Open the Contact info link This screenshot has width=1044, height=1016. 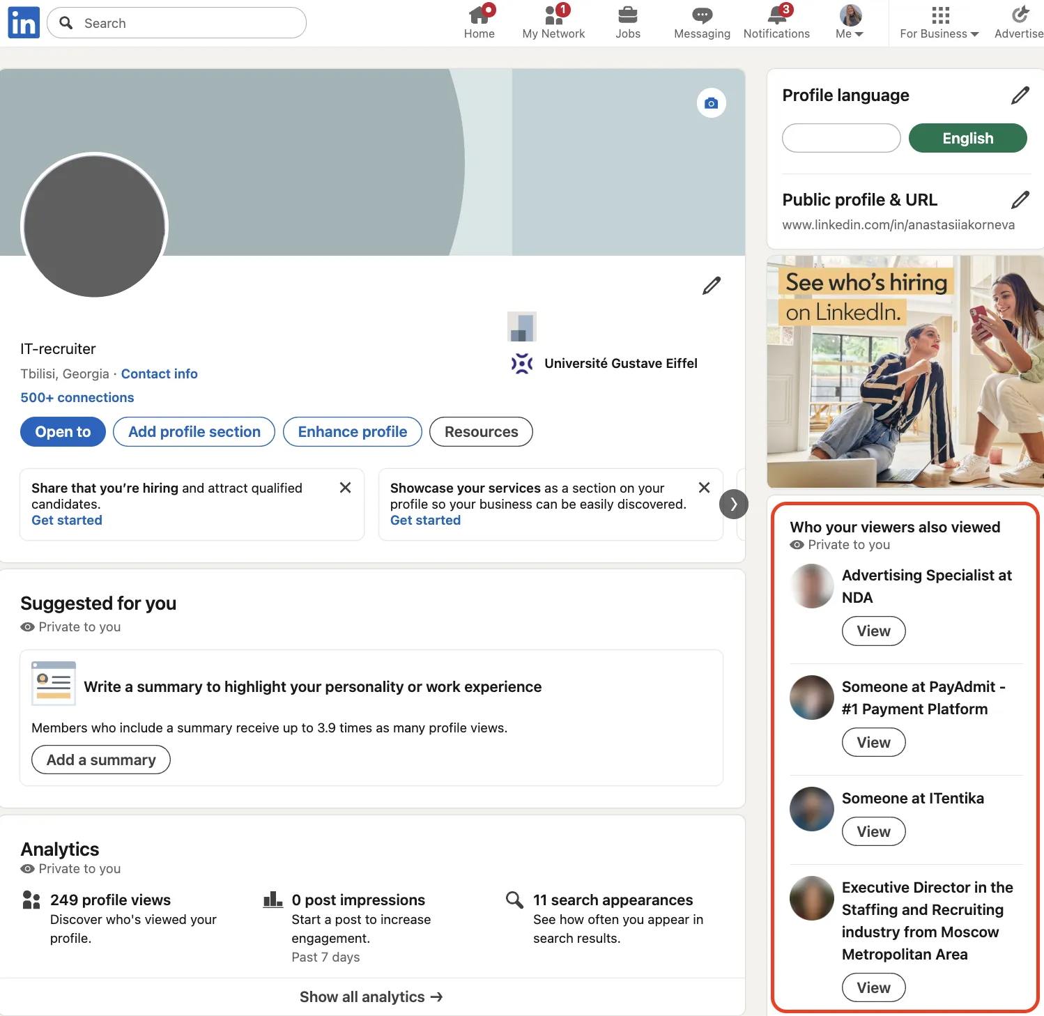click(159, 374)
